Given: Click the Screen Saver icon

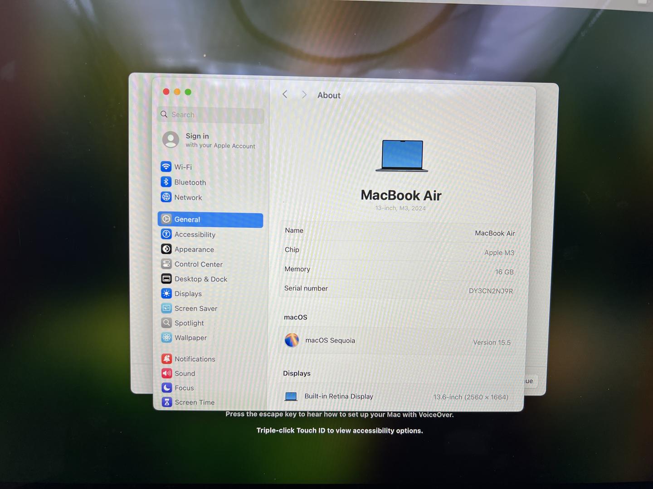Looking at the screenshot, I should pyautogui.click(x=166, y=308).
